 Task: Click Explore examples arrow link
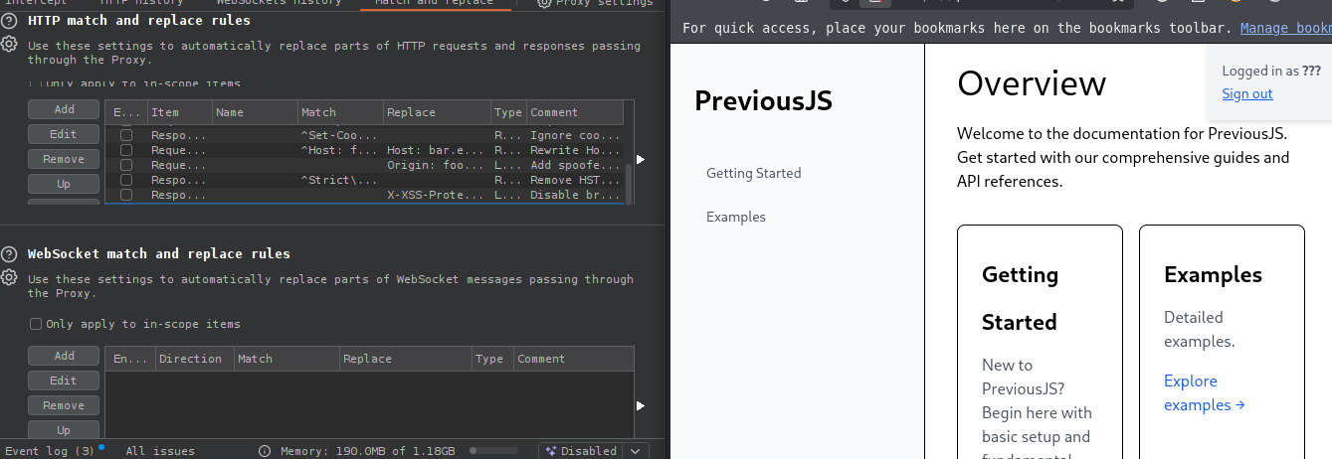(x=1205, y=392)
